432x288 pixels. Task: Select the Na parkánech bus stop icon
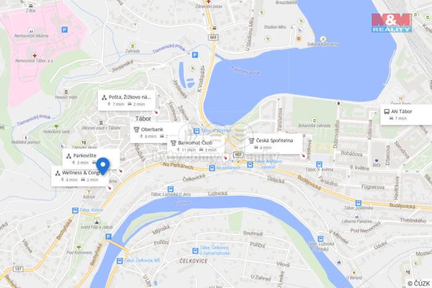pyautogui.click(x=212, y=168)
